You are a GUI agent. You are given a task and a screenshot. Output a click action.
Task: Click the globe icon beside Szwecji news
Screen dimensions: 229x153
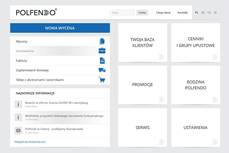[18, 130]
